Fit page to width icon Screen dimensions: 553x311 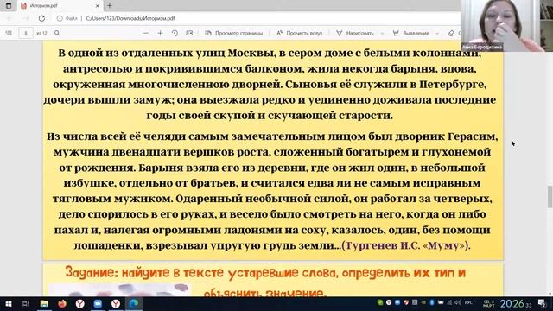coord(189,33)
